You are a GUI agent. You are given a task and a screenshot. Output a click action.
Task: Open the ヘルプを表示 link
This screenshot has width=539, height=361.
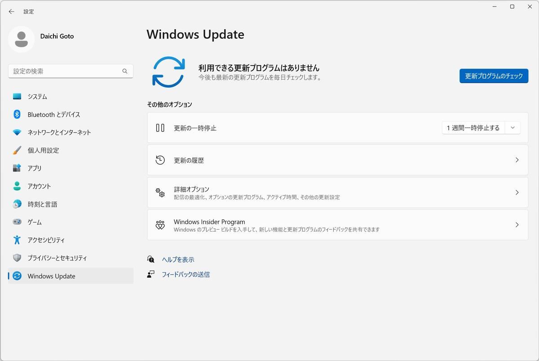(178, 259)
